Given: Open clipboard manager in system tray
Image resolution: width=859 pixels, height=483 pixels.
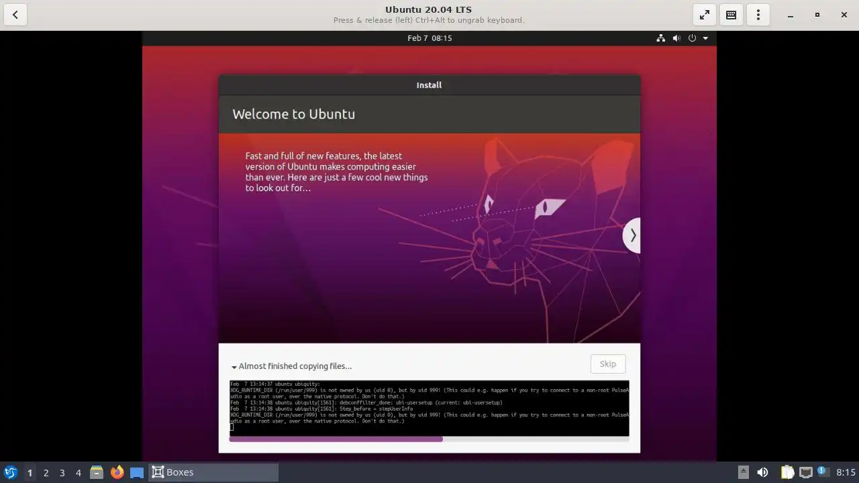Looking at the screenshot, I should [787, 472].
